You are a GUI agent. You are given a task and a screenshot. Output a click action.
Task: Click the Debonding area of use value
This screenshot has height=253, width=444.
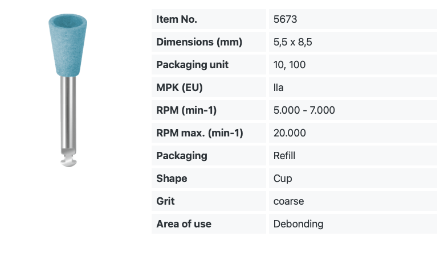click(298, 224)
